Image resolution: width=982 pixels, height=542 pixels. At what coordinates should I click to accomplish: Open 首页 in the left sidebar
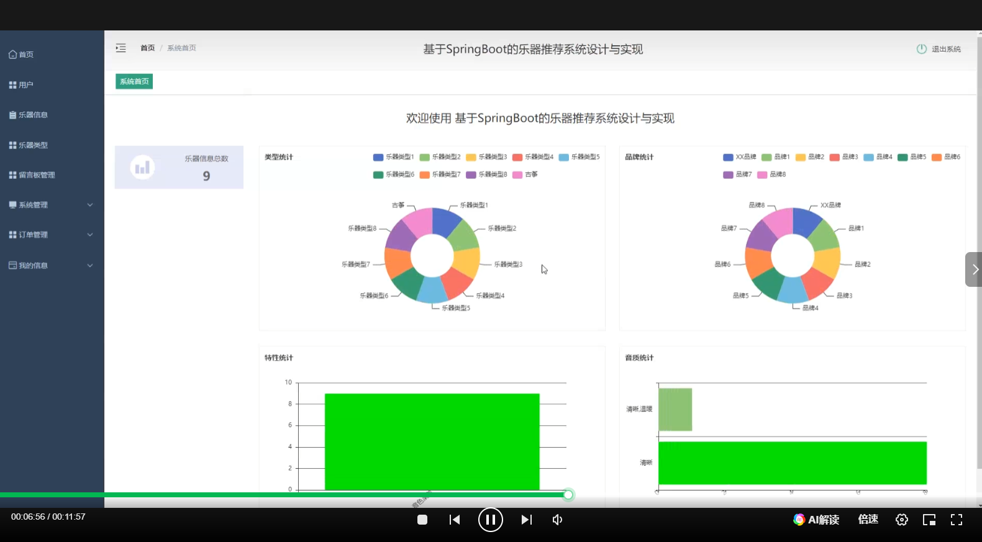(x=21, y=55)
